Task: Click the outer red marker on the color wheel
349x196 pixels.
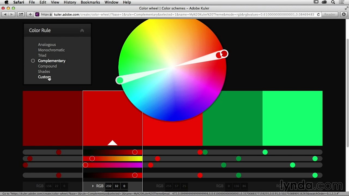Action: point(224,54)
